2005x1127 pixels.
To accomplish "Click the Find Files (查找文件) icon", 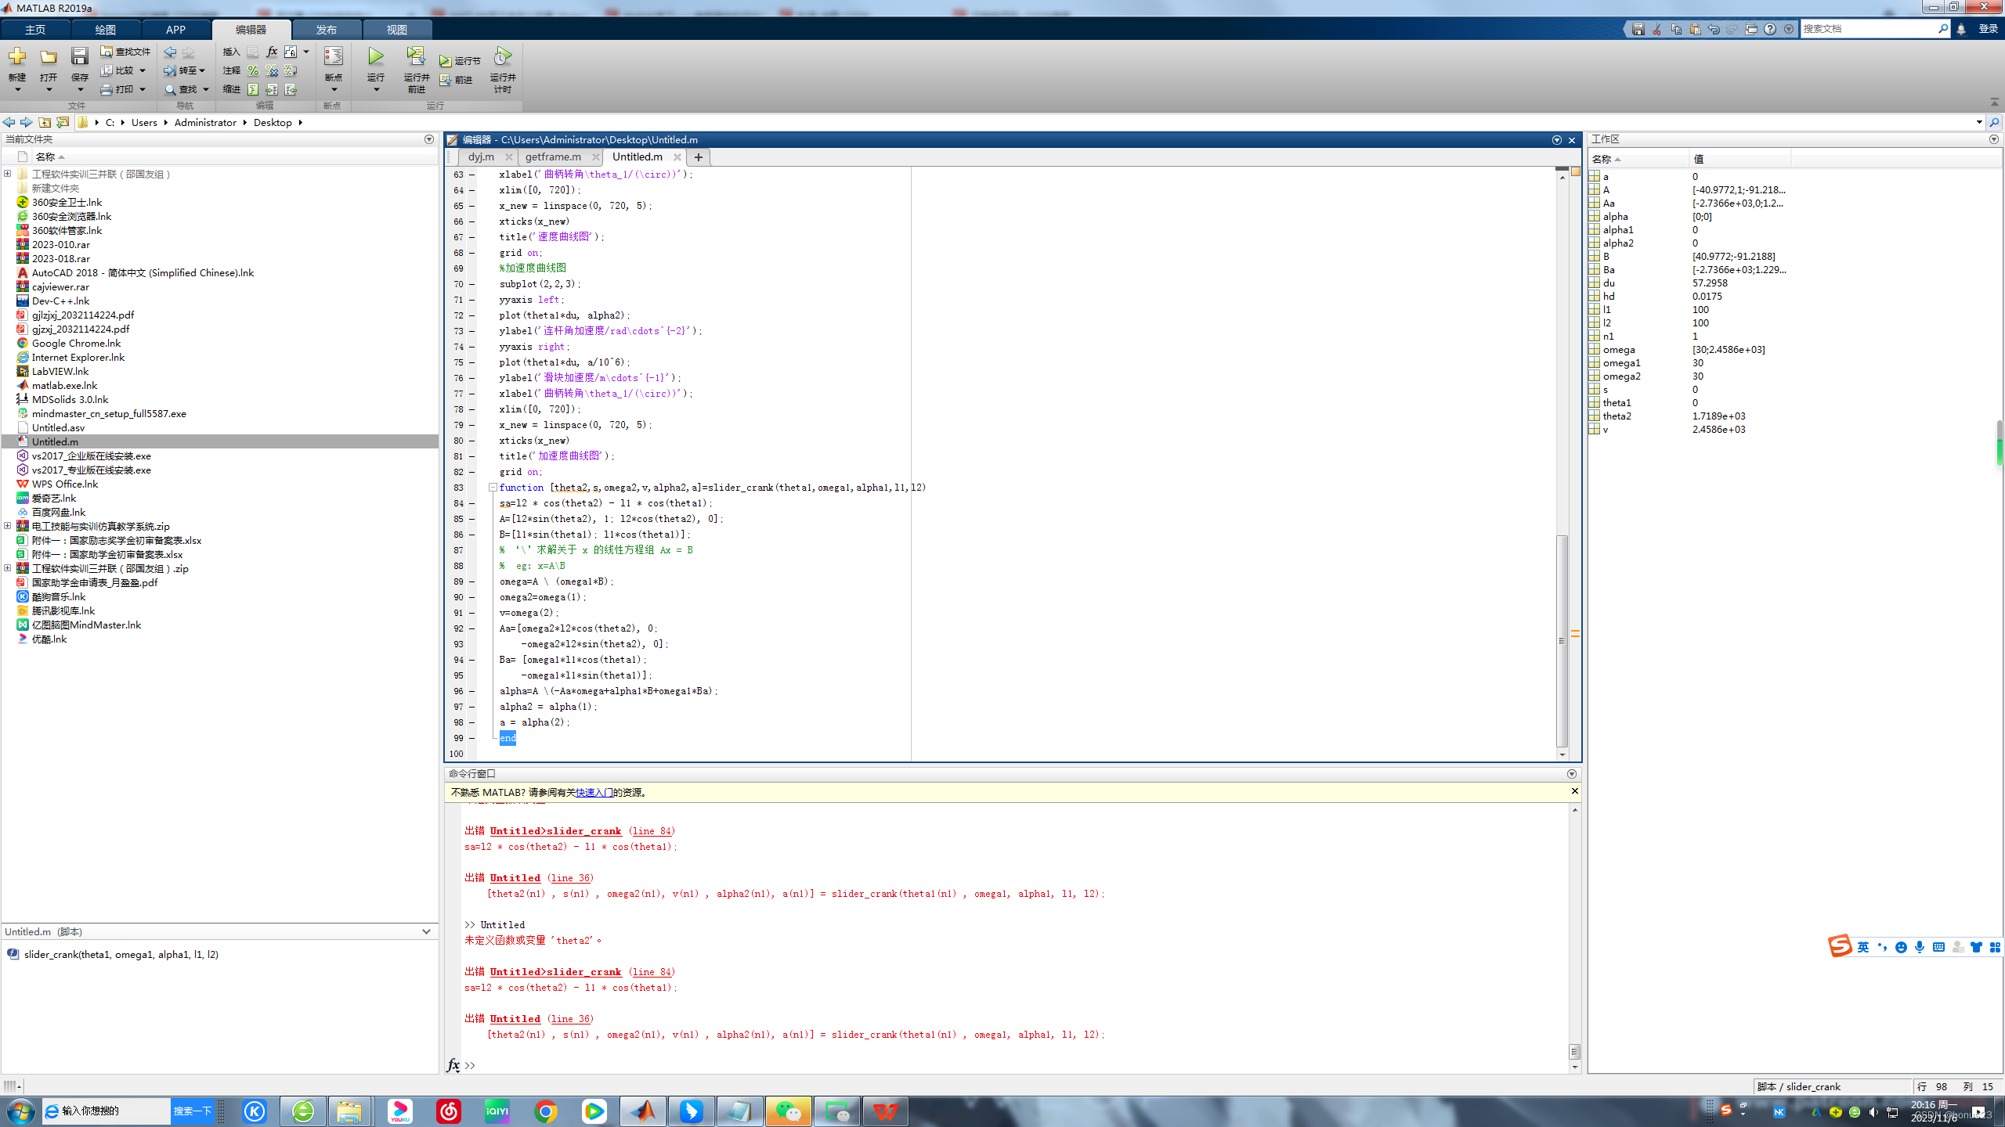I will point(107,52).
